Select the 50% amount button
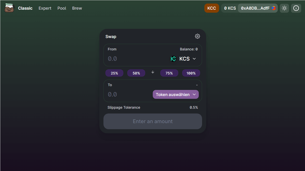The width and height of the screenshot is (305, 171). [136, 73]
